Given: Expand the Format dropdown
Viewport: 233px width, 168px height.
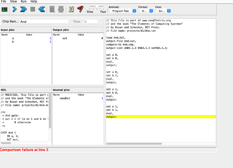Looking at the screenshot, I should pyautogui.click(x=146, y=11).
